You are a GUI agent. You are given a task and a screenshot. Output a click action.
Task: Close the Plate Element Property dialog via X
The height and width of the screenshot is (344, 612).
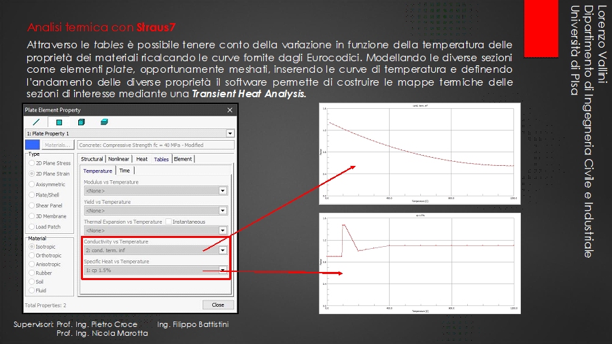tap(230, 109)
